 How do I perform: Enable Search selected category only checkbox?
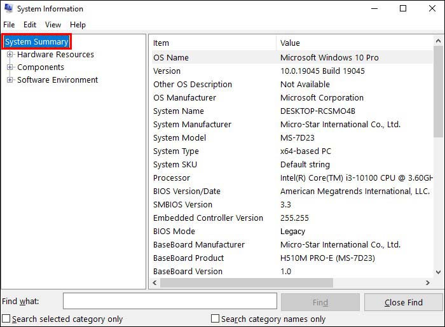pyautogui.click(x=6, y=319)
